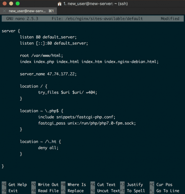
Task: Close the new_user@new-serv tab using its X
Action: pyautogui.click(x=4, y=11)
